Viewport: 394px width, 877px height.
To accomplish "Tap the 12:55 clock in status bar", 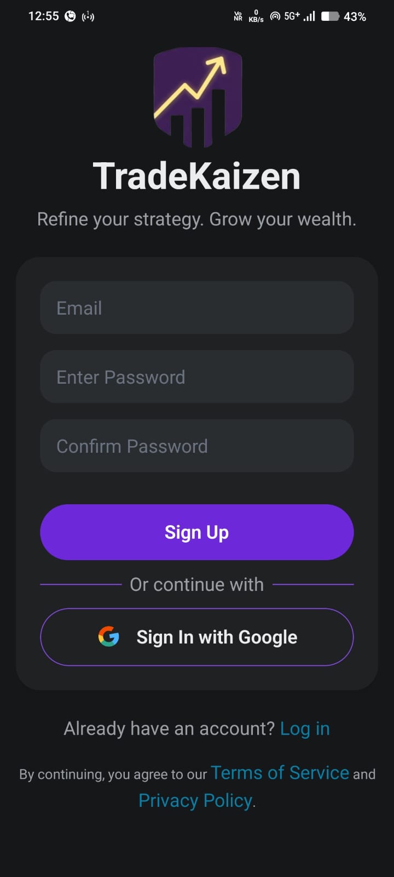I will tap(43, 16).
